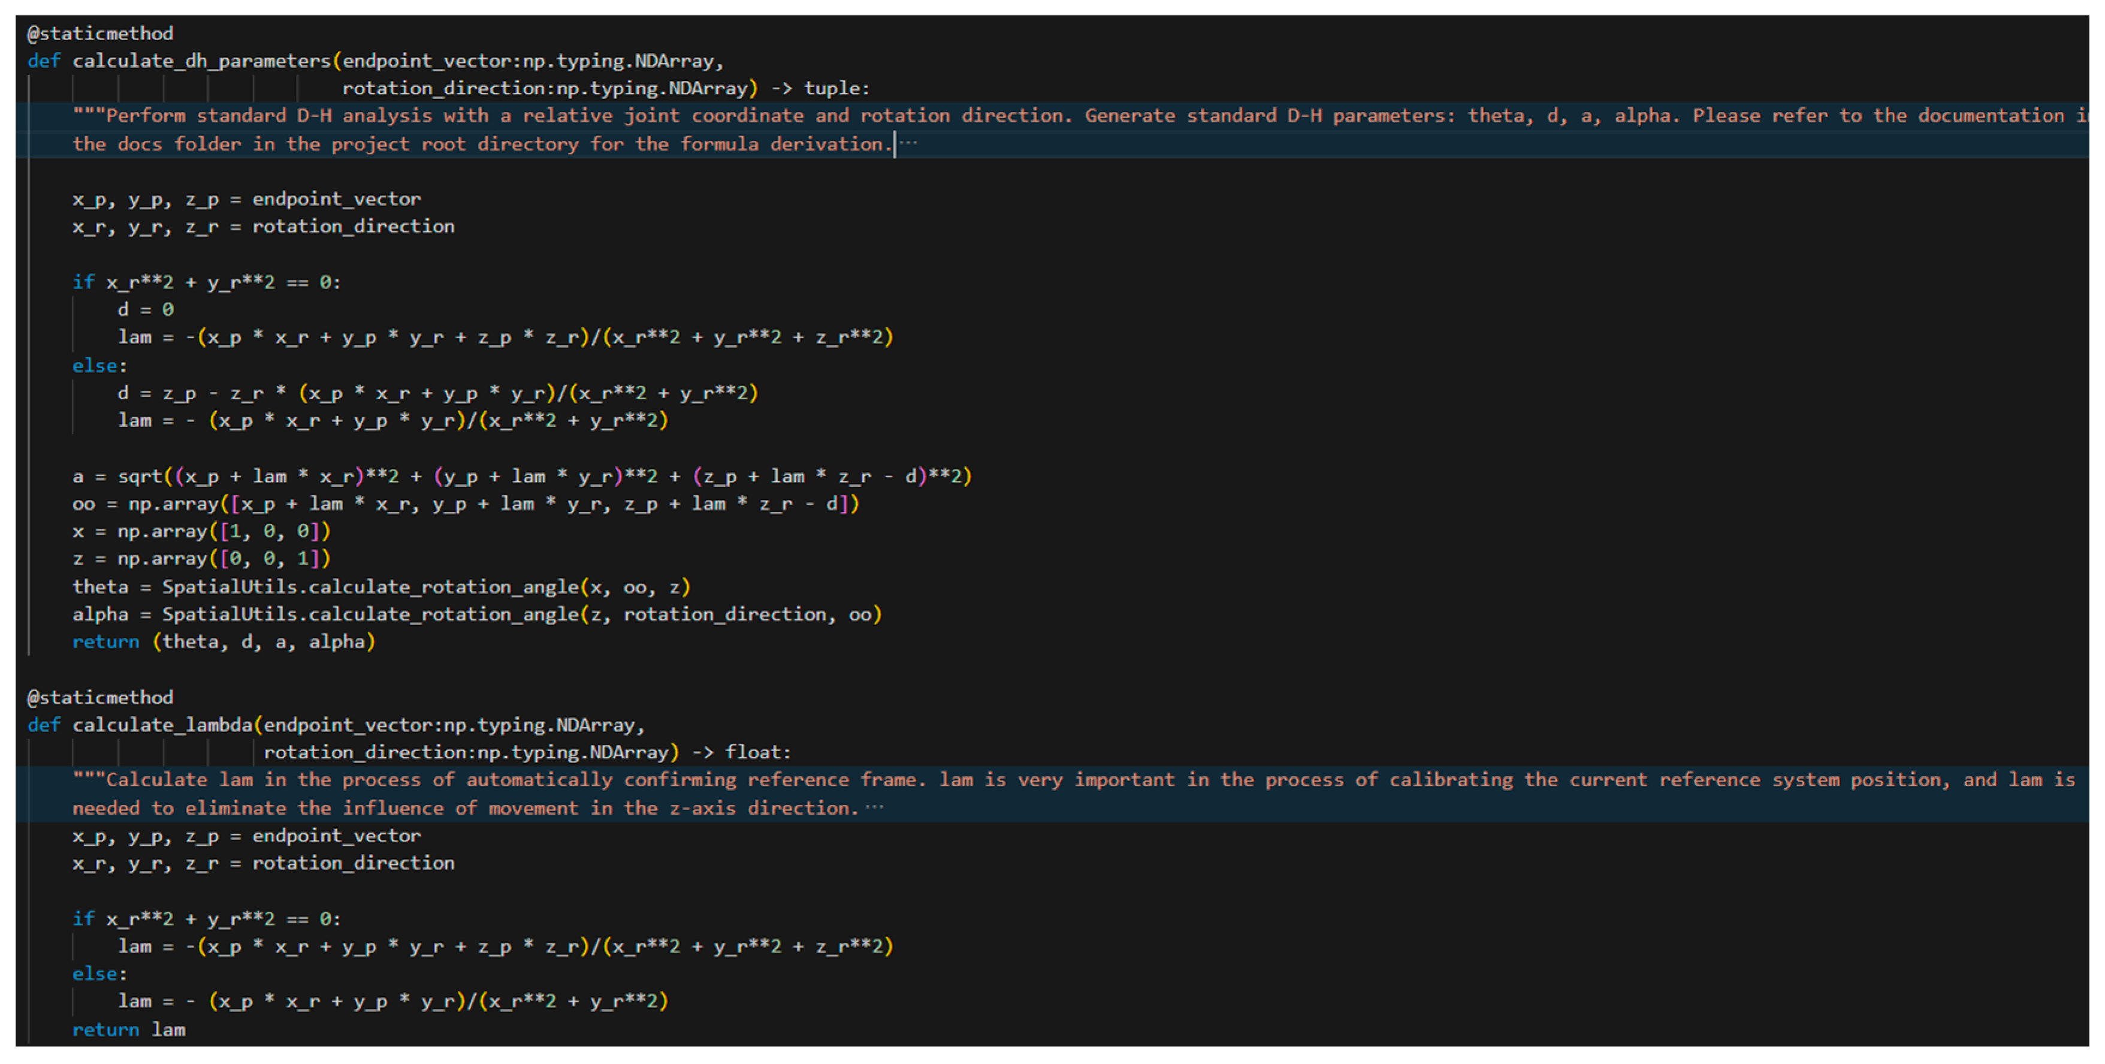Click the calculate_lambda function name

(162, 725)
